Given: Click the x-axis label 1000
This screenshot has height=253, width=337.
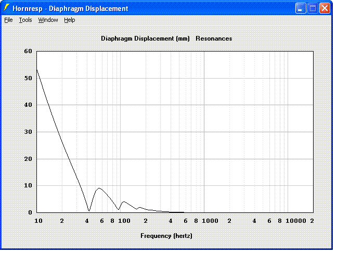Looking at the screenshot, I should pos(210,221).
